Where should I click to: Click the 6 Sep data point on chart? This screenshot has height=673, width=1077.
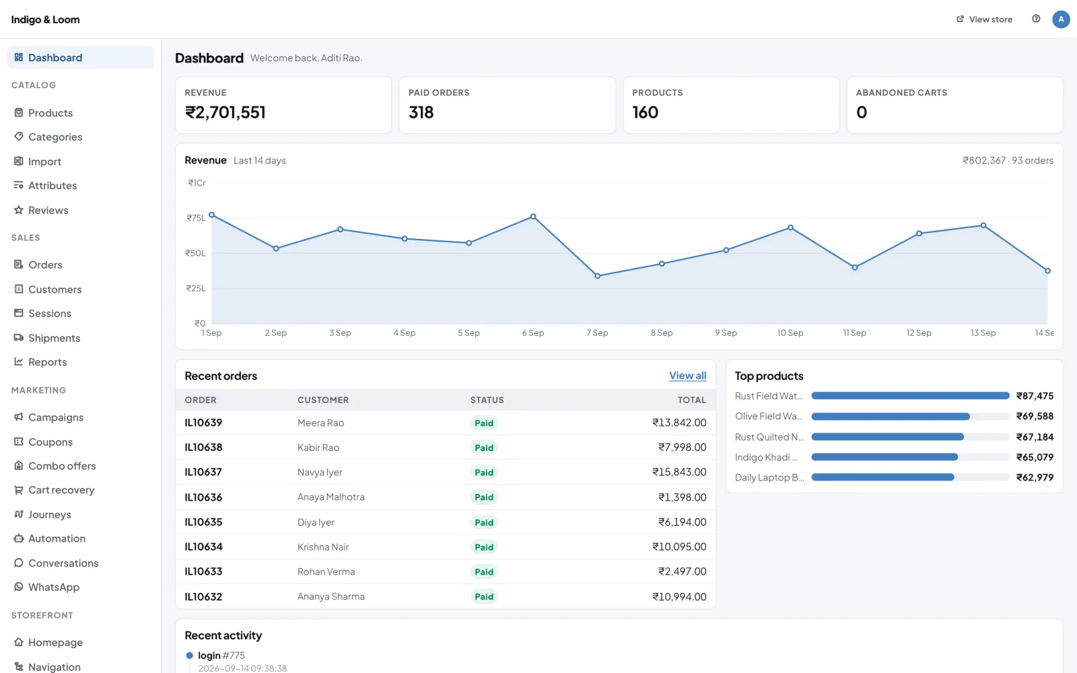coord(533,217)
